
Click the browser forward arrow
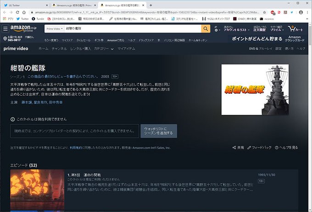11,12
